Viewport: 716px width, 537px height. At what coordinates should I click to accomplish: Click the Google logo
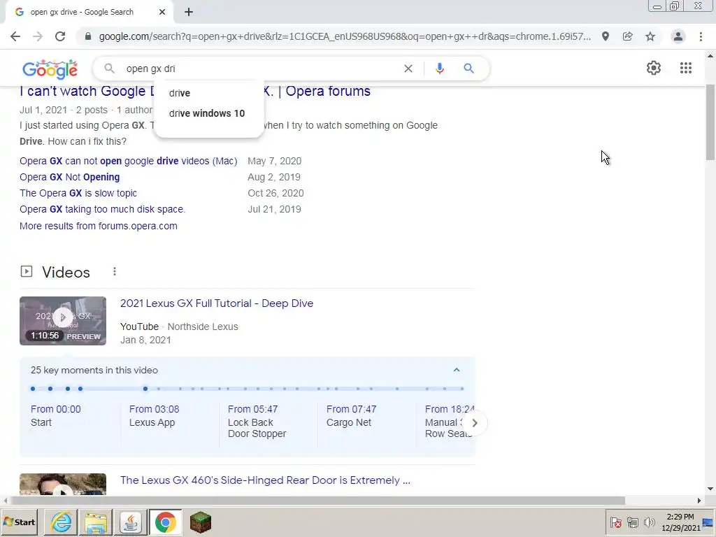point(50,69)
